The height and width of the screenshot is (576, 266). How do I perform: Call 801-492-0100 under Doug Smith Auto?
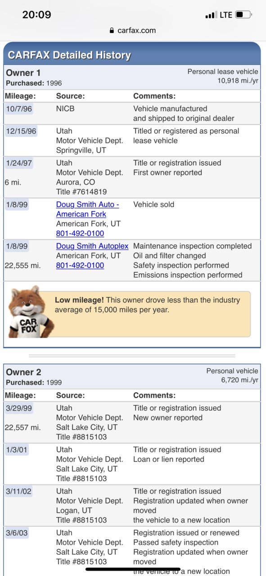coord(80,233)
